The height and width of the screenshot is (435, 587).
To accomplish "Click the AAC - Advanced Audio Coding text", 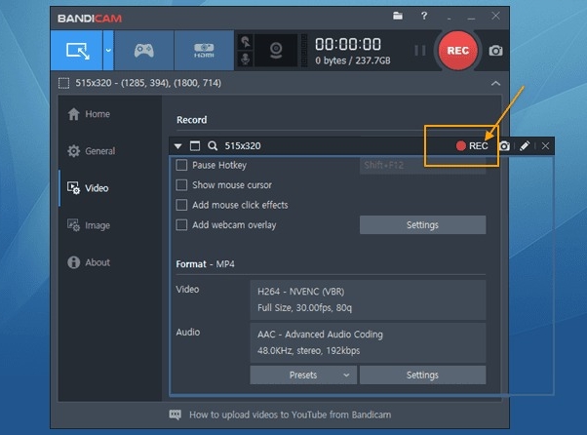I will coord(320,335).
